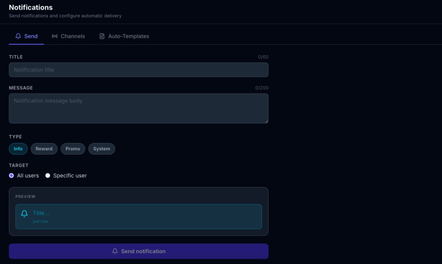The height and width of the screenshot is (264, 442).
Task: Click the 0/200 character counter
Action: click(262, 87)
